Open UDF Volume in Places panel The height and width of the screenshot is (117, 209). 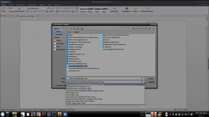(x=59, y=50)
